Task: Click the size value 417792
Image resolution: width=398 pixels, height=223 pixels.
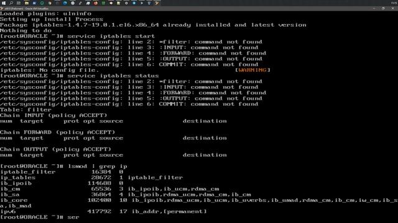Action: point(99,212)
